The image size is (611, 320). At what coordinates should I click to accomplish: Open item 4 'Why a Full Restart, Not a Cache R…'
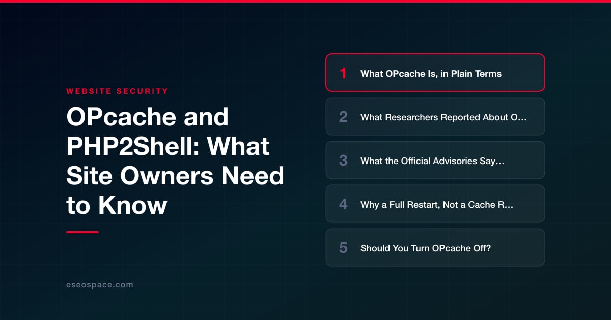coord(435,204)
